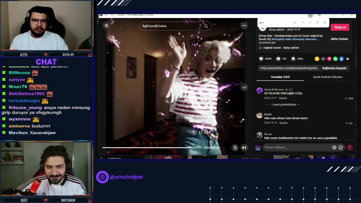Go to next video with down chevron

(244, 87)
